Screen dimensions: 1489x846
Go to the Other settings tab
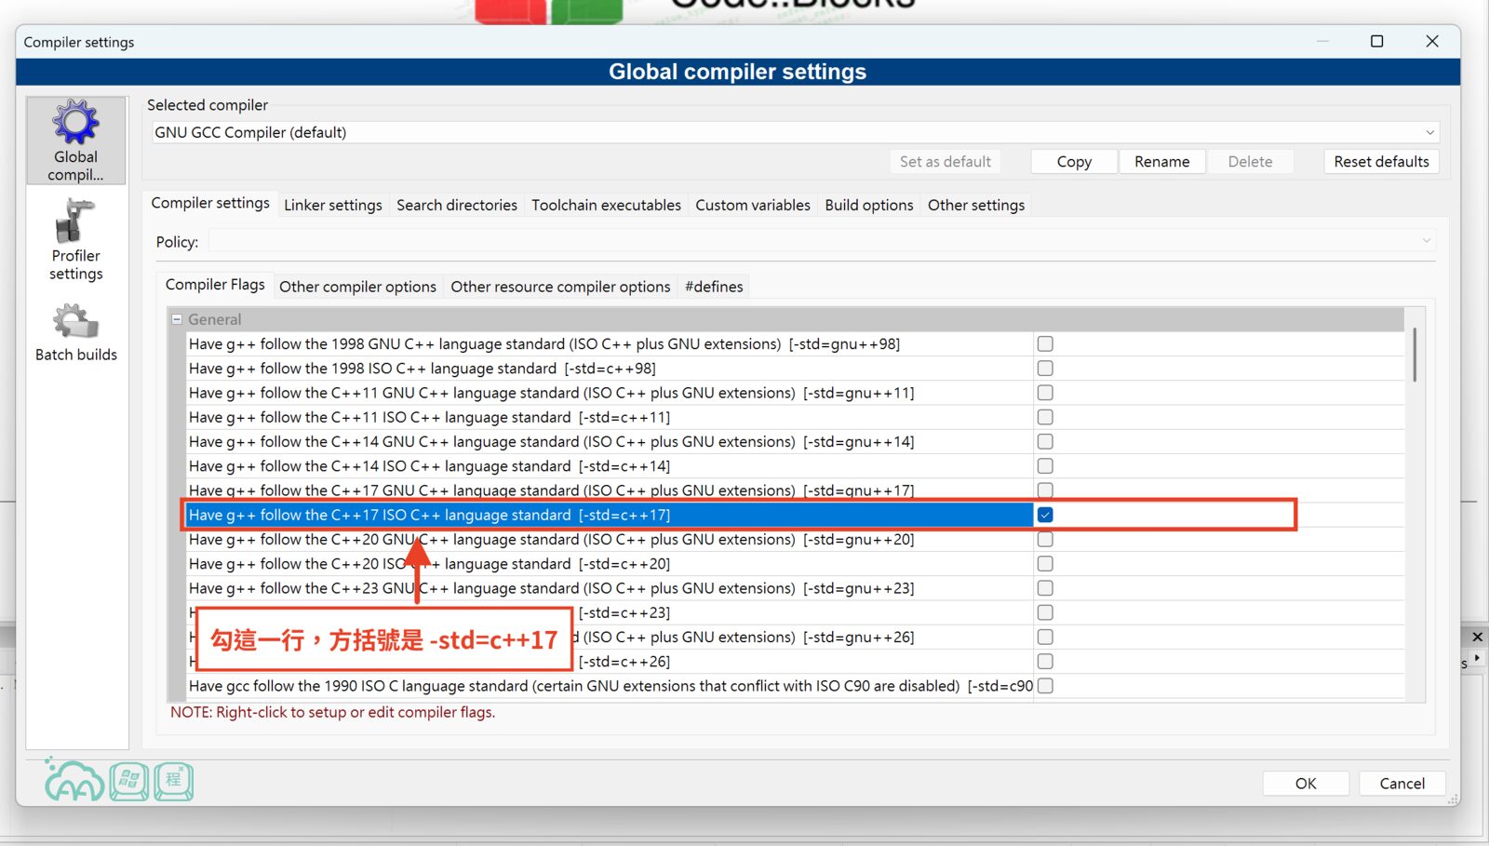point(976,205)
